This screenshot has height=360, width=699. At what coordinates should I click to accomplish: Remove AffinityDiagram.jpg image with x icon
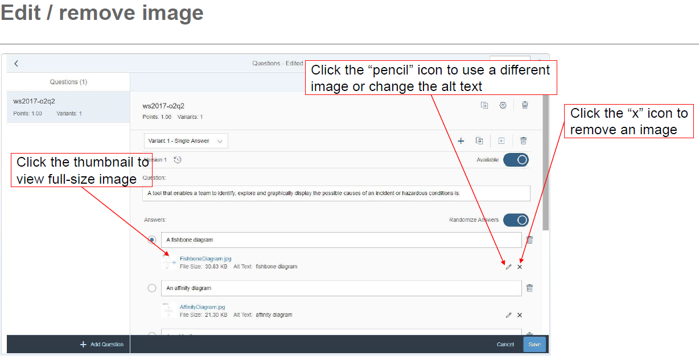(520, 315)
